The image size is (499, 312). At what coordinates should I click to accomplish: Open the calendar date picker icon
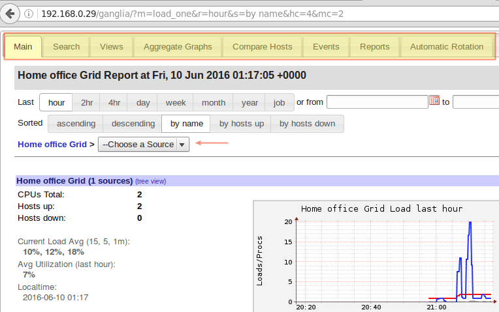point(434,101)
